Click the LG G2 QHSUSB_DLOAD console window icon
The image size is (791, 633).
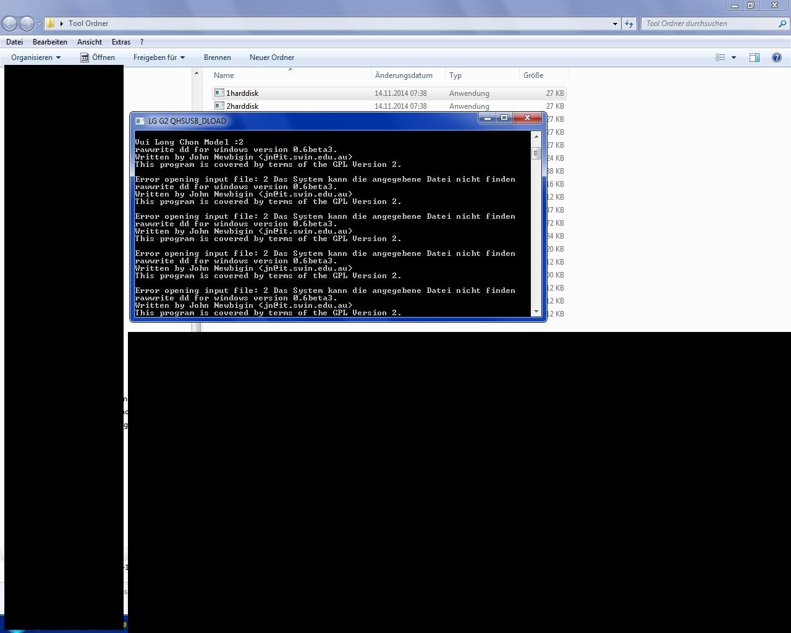[140, 121]
